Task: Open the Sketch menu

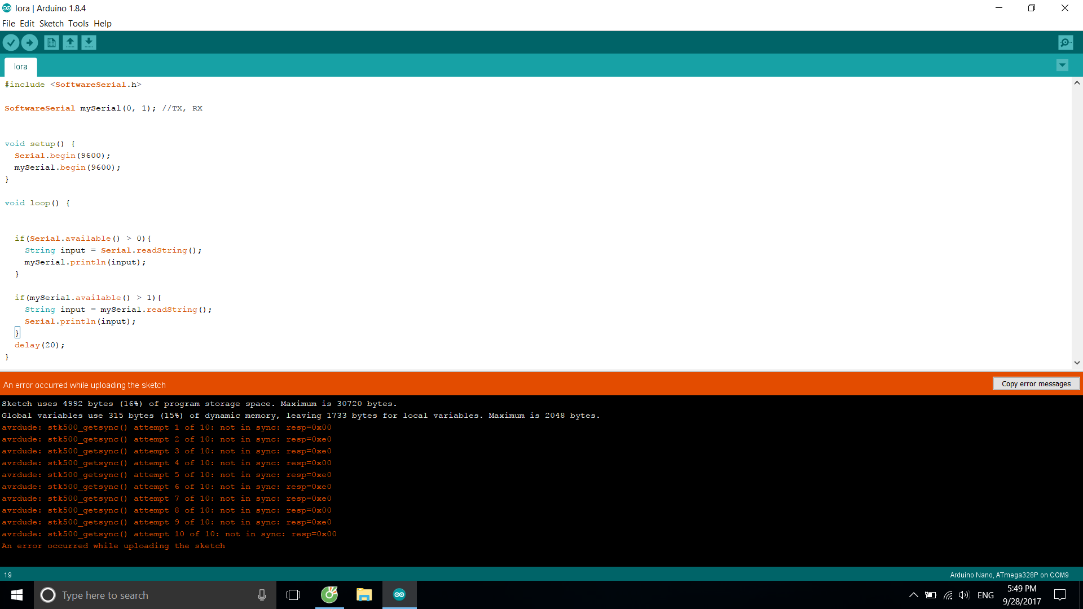Action: pyautogui.click(x=51, y=24)
